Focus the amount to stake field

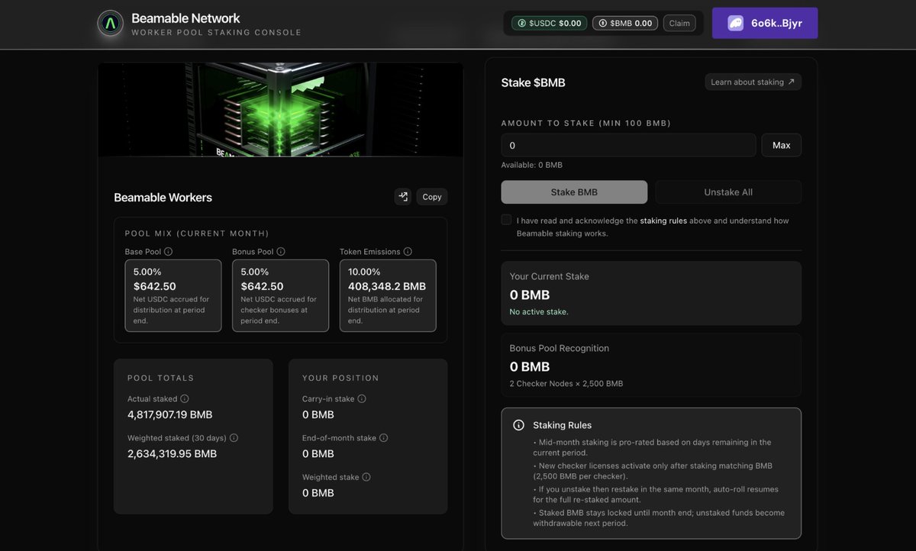click(x=629, y=145)
